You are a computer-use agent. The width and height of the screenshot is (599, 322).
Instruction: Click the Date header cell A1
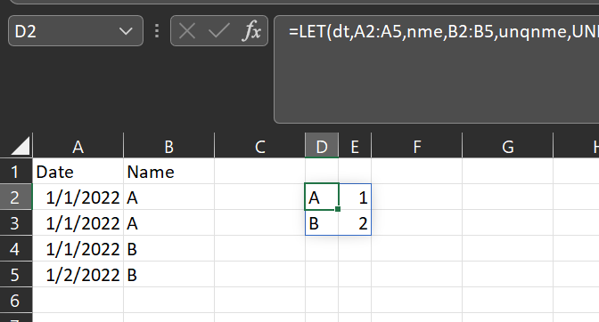point(78,172)
